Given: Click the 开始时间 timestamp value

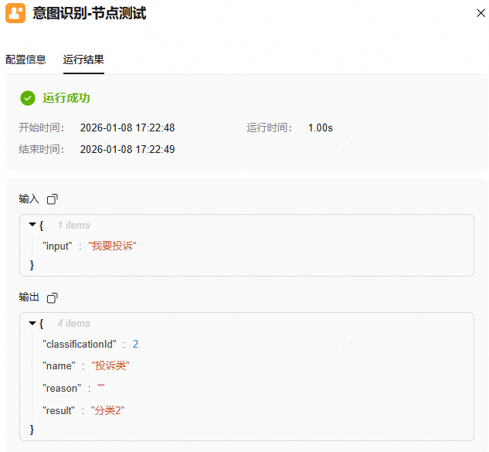Looking at the screenshot, I should [x=127, y=128].
